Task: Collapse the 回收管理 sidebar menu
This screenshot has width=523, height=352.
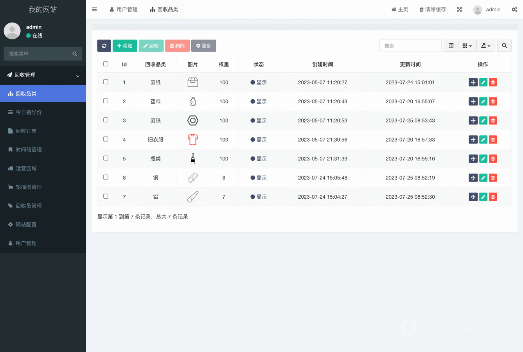Action: 43,75
